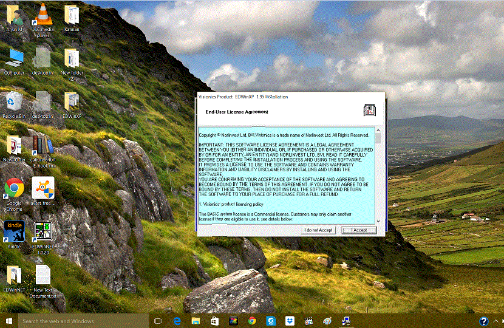The width and height of the screenshot is (504, 328).
Task: Launch Microsoft Edge from the taskbar
Action: 177,321
